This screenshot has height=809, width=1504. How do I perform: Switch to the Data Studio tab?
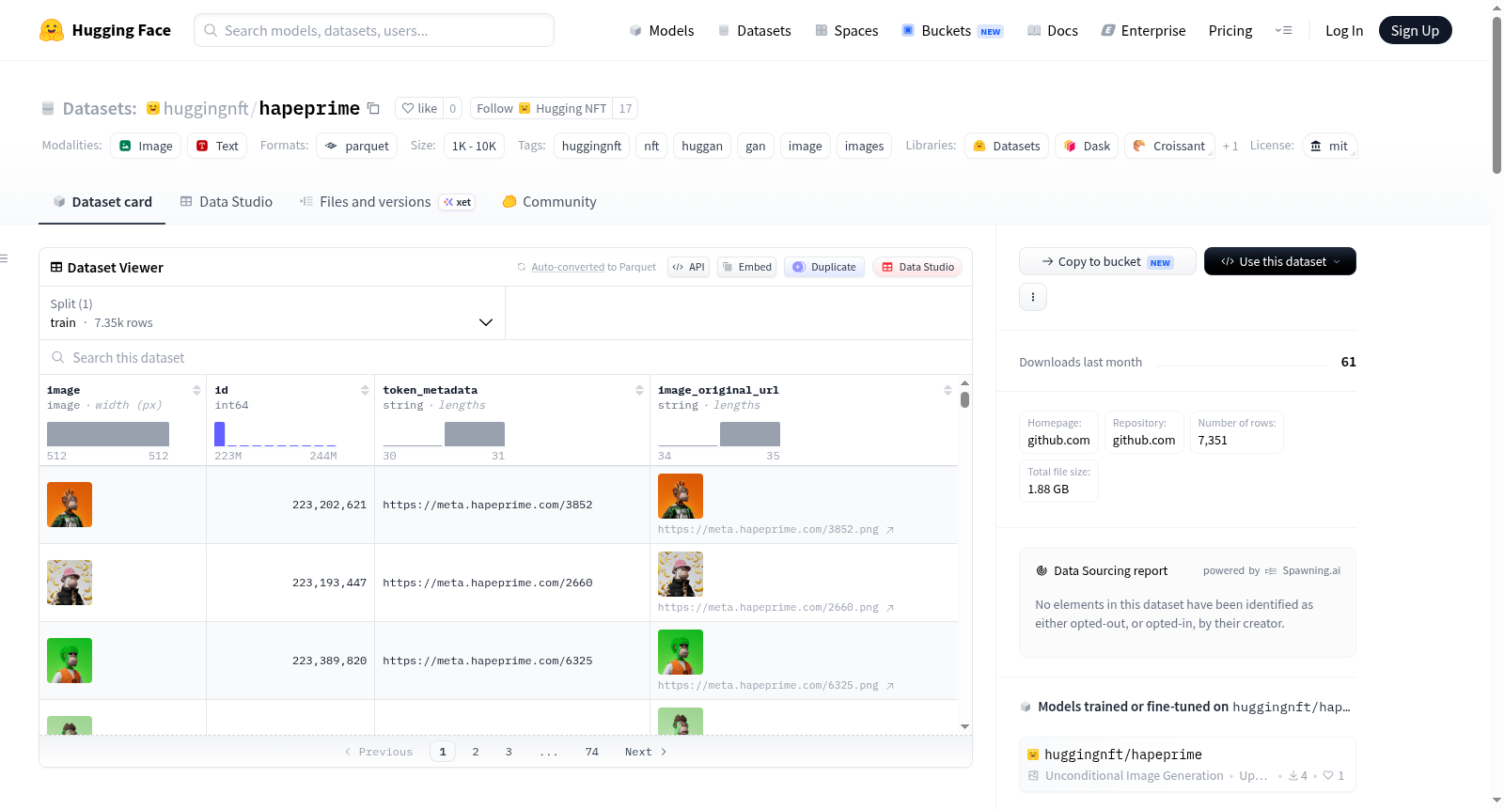[227, 201]
